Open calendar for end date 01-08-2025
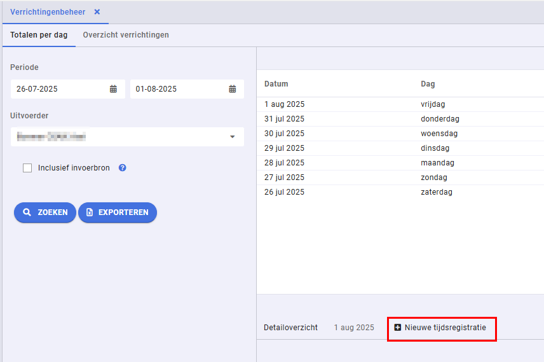The height and width of the screenshot is (362, 544). [x=233, y=89]
